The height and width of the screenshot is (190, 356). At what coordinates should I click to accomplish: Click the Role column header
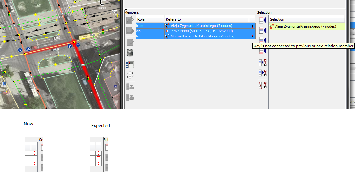(150, 19)
